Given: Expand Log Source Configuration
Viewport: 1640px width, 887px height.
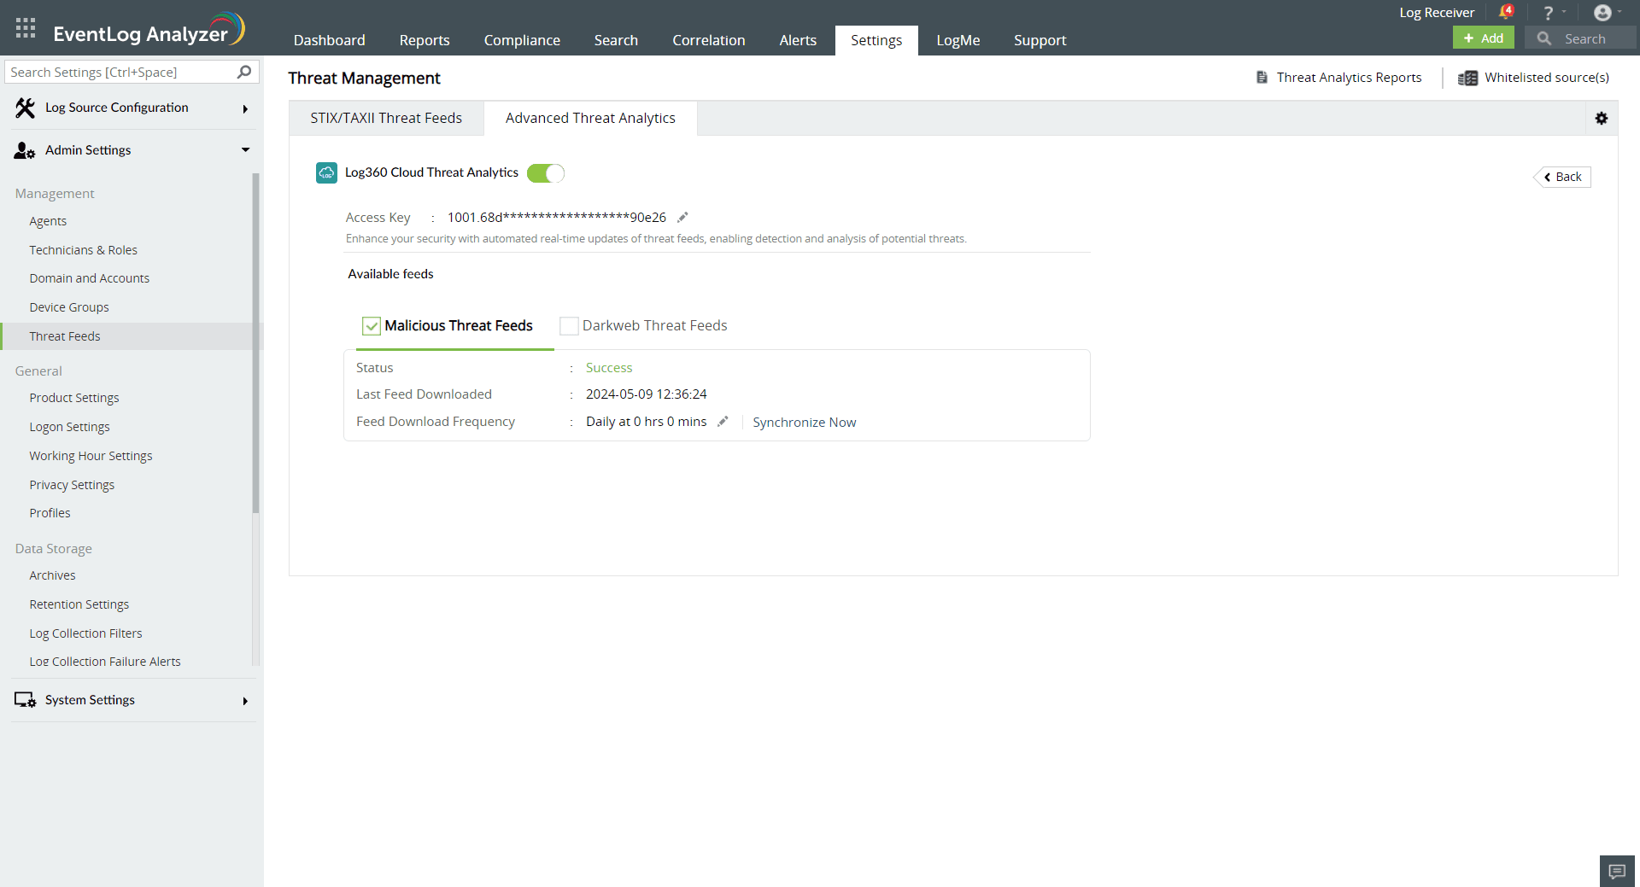Looking at the screenshot, I should point(245,109).
